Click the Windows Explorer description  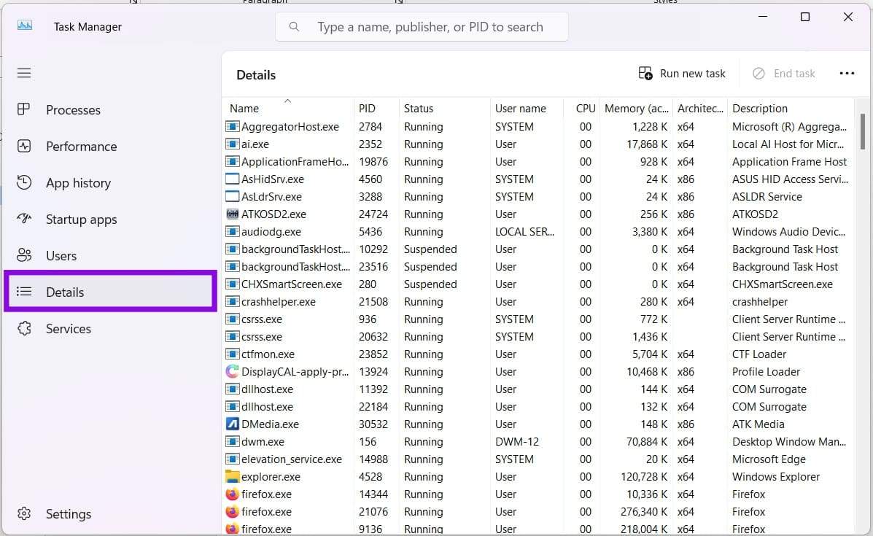775,476
